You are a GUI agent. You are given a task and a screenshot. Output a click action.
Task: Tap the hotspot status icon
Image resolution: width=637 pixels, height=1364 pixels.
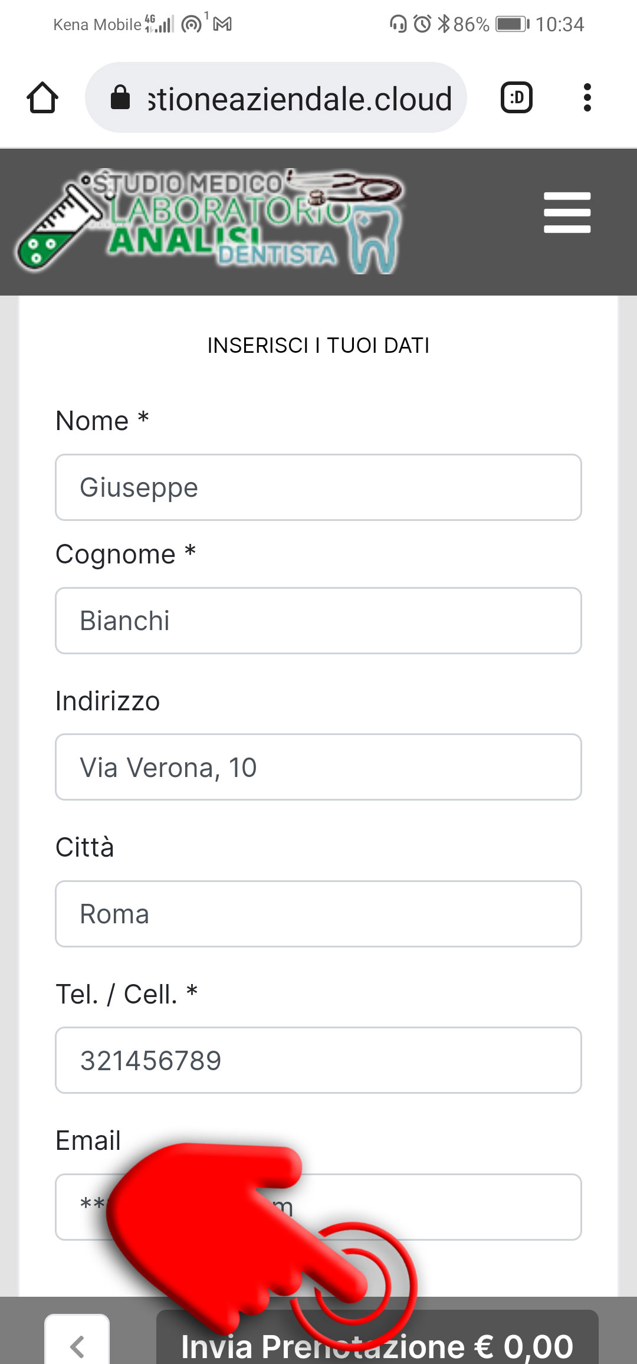point(191,24)
